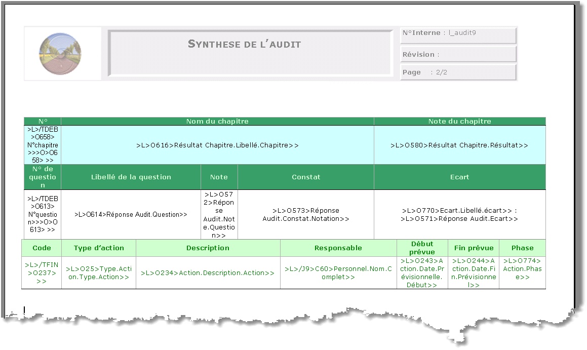The image size is (587, 350).
Task: Click the Responsable column header
Action: [338, 248]
